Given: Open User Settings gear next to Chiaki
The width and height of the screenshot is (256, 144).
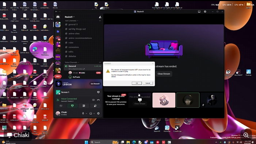Looking at the screenshot, I should 98,113.
